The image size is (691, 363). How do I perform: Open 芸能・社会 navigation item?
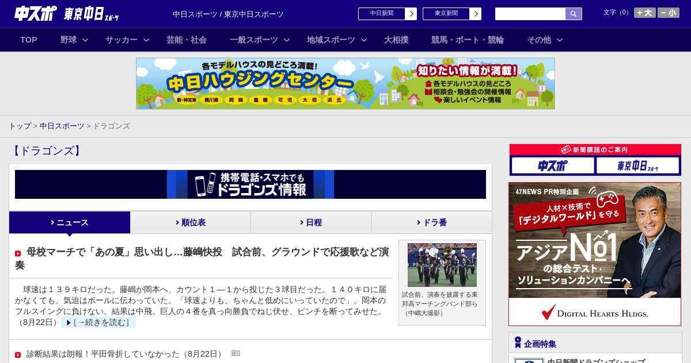coord(187,40)
